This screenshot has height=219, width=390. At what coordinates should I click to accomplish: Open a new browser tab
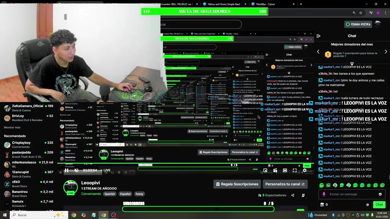click(x=301, y=4)
